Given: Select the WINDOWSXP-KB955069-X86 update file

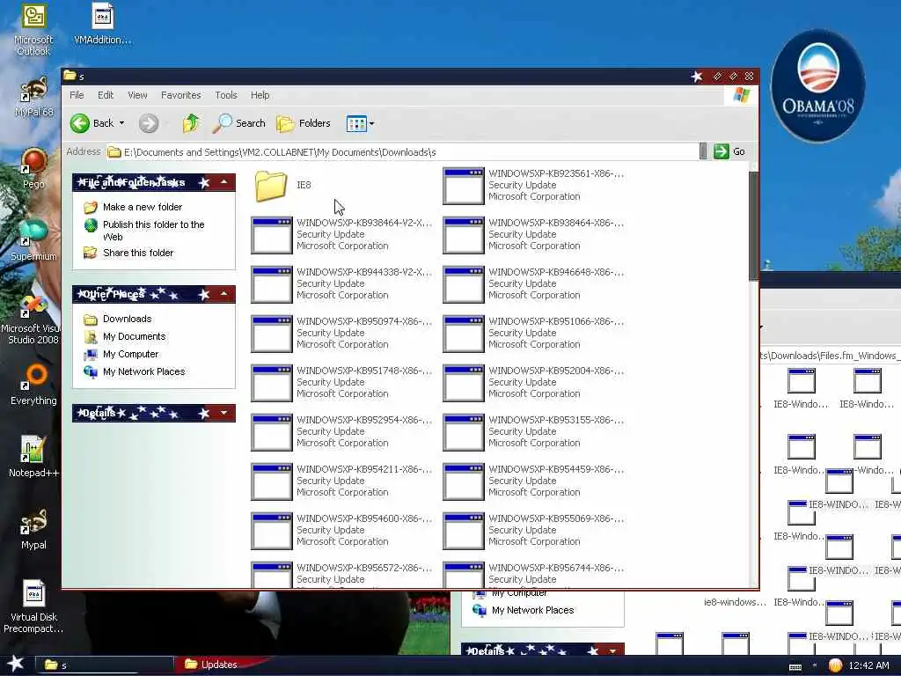Looking at the screenshot, I should pyautogui.click(x=533, y=531).
